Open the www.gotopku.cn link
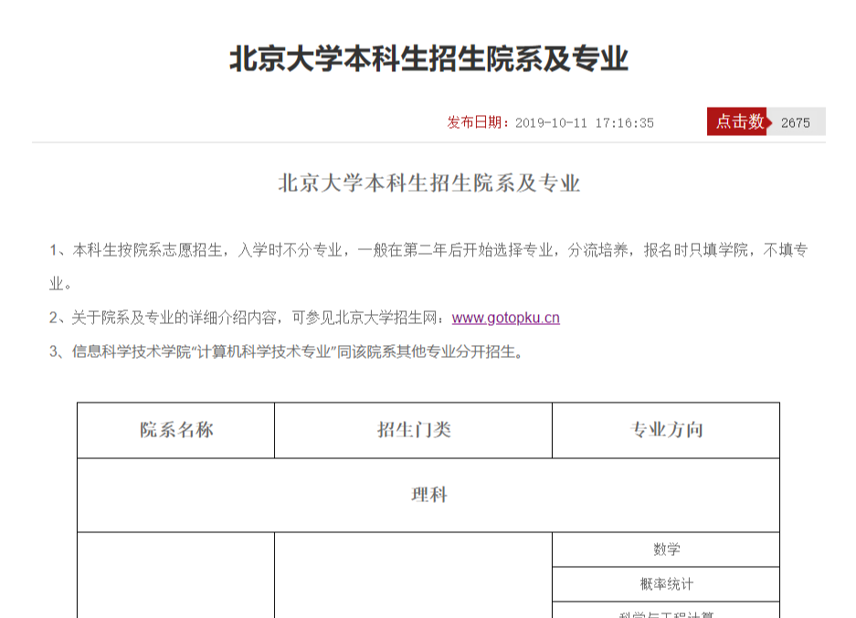Image resolution: width=856 pixels, height=618 pixels. pyautogui.click(x=505, y=318)
